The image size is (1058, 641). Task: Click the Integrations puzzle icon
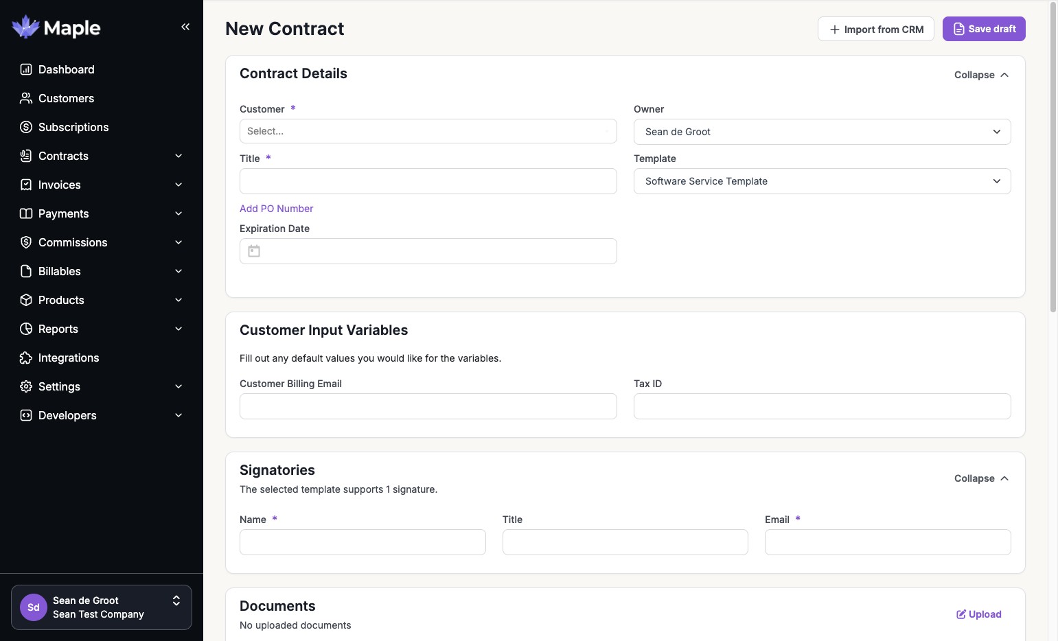[26, 358]
